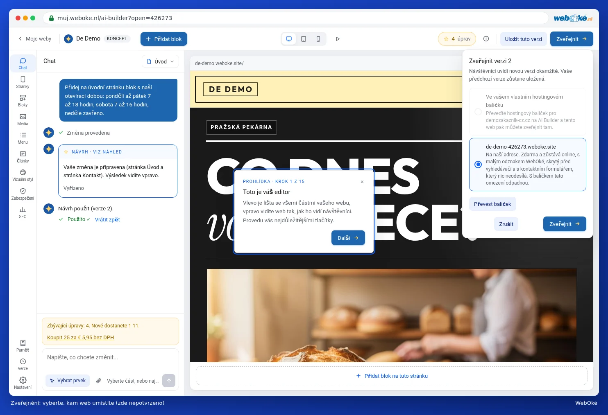Open the Média sidebar panel

[x=23, y=120]
